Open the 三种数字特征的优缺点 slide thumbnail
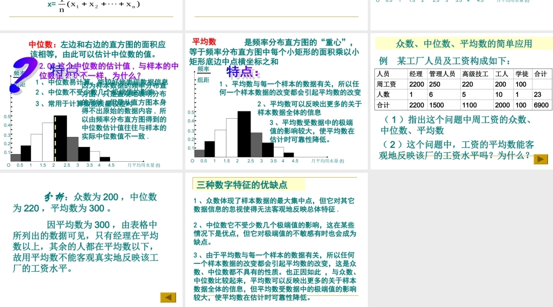553x307 pixels. tap(276, 240)
